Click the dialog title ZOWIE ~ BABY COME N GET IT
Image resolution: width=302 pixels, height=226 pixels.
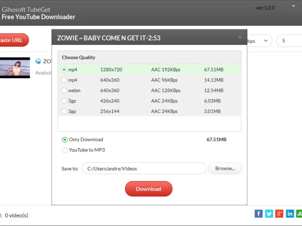(x=109, y=38)
